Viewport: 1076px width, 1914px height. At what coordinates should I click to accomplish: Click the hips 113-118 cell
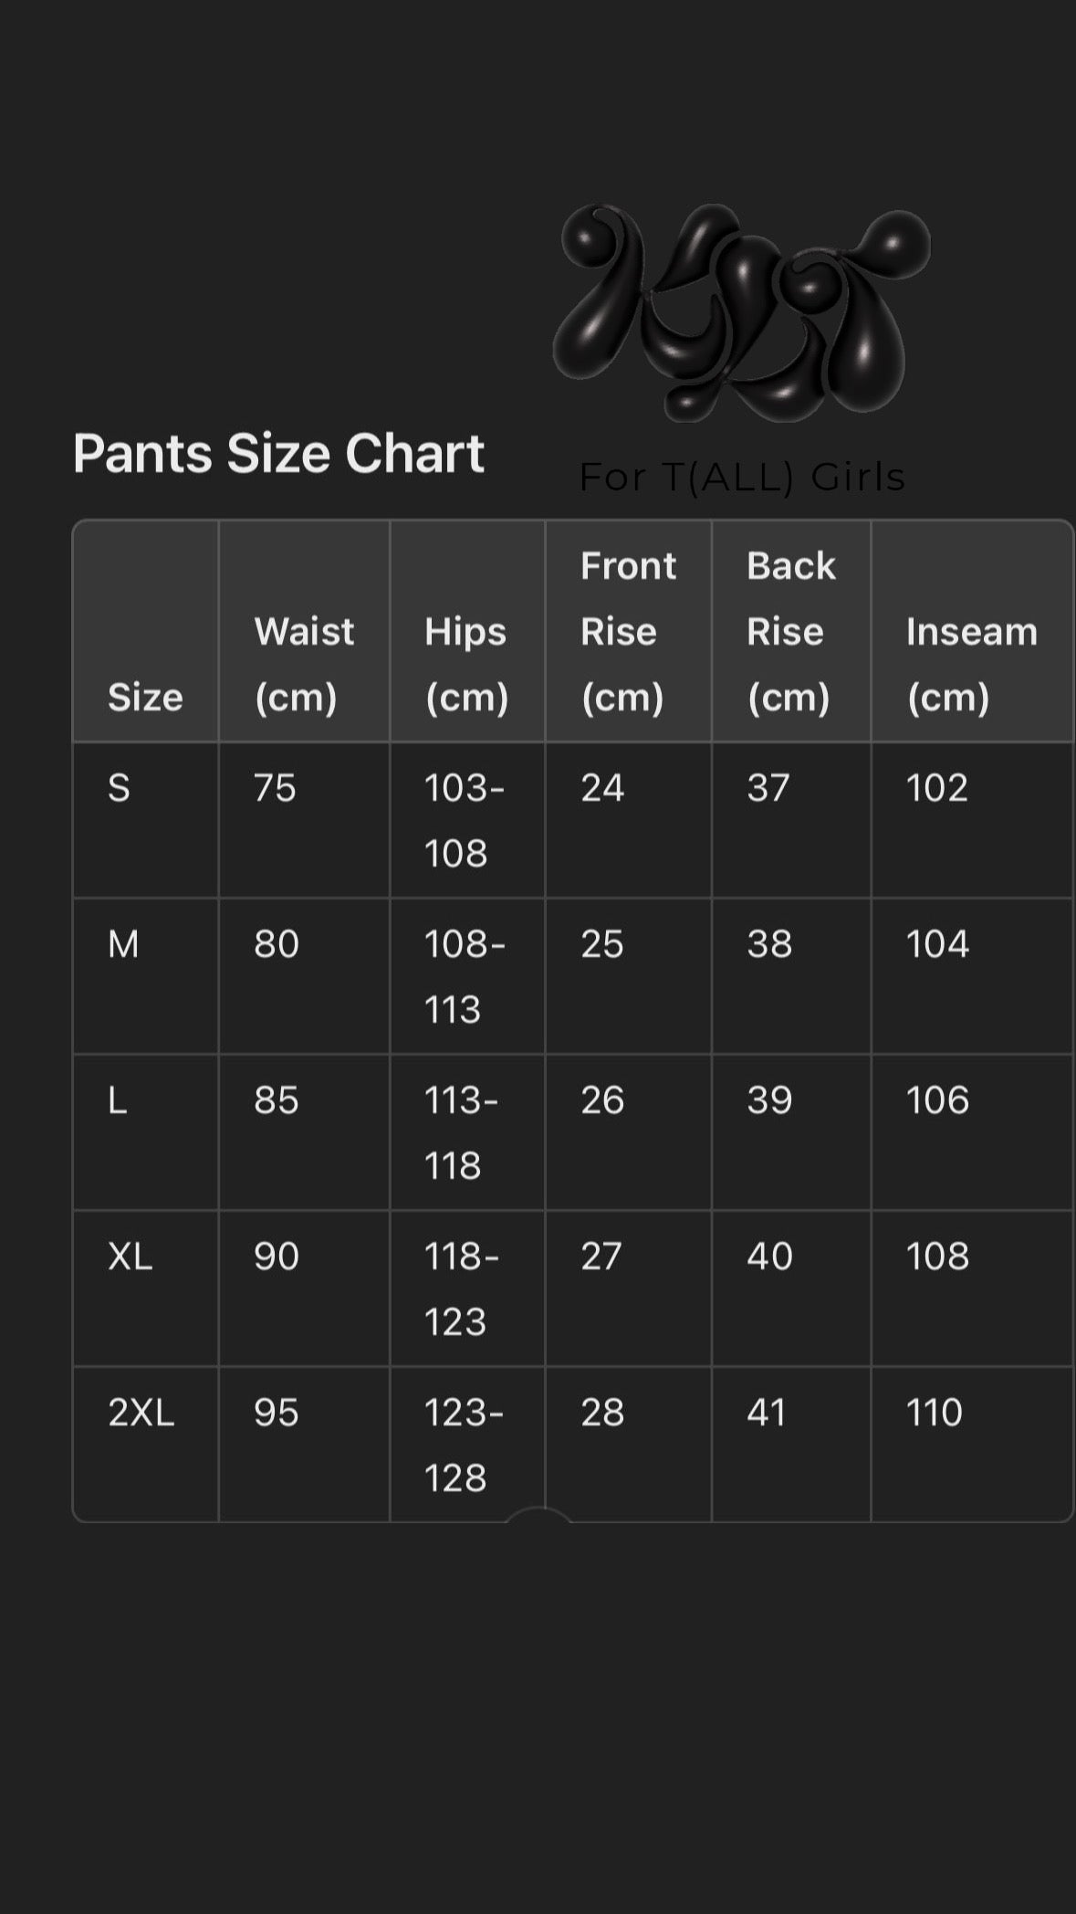[x=461, y=1132]
